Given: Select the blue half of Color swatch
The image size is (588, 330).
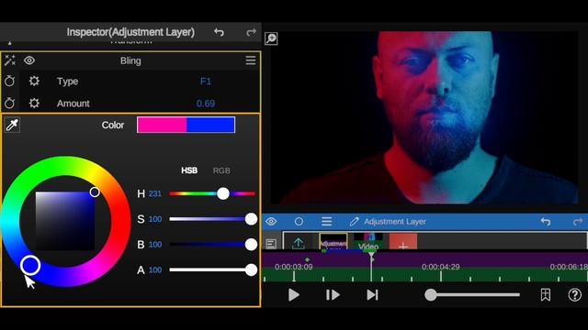Looking at the screenshot, I should (210, 125).
